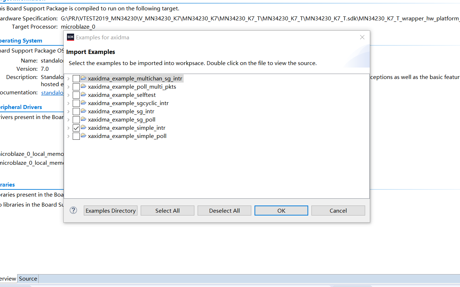Tick the xaxidma_example_sgcyclic_intr checkbox
Image resolution: width=460 pixels, height=287 pixels.
coord(76,103)
